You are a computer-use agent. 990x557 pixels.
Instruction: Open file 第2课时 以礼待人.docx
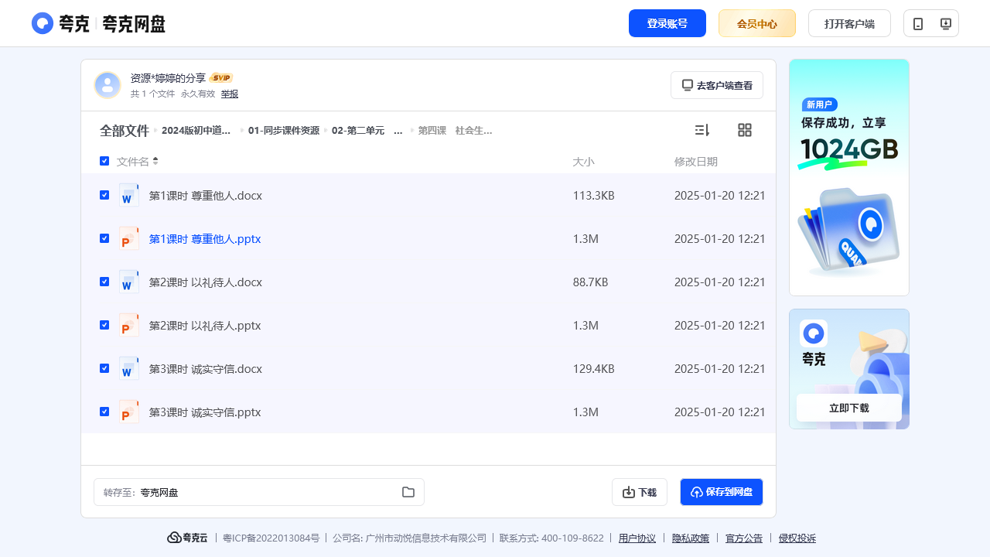coord(206,282)
